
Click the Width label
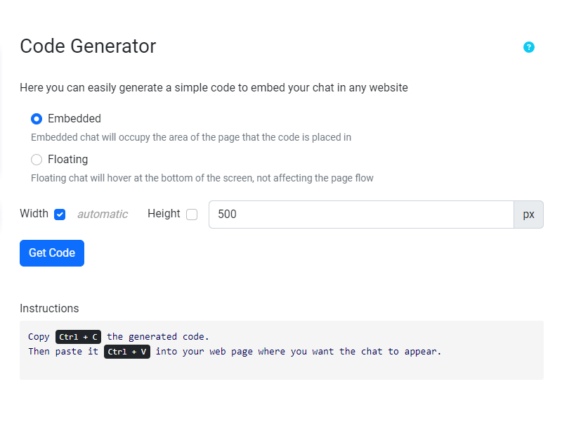pos(34,214)
